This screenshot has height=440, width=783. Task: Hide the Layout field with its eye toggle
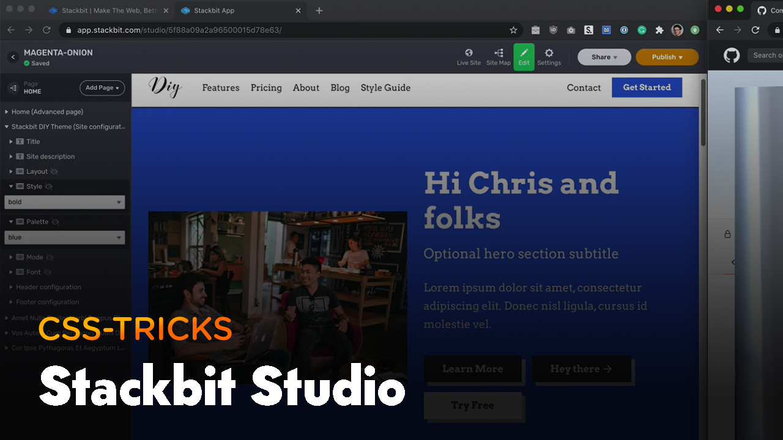55,172
